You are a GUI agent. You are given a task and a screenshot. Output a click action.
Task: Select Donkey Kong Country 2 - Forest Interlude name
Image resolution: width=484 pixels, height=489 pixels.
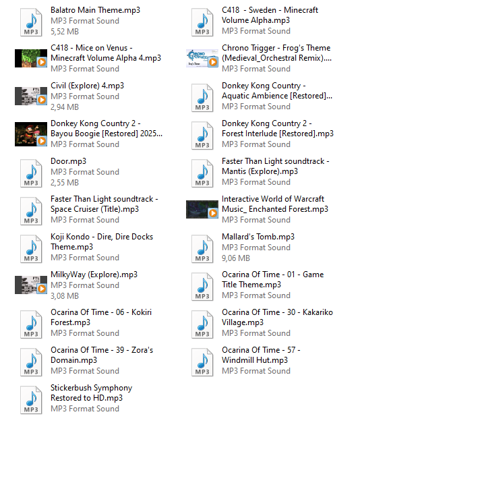pos(278,128)
